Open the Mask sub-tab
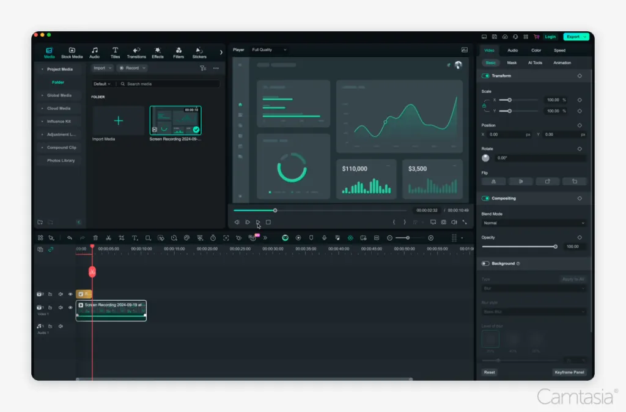The width and height of the screenshot is (626, 412). (x=512, y=63)
